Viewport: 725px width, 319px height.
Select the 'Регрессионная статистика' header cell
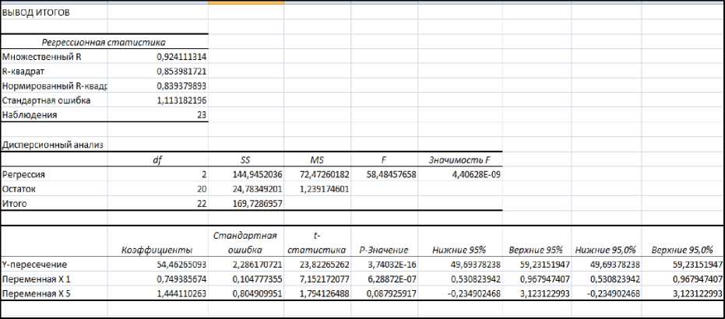(x=104, y=43)
